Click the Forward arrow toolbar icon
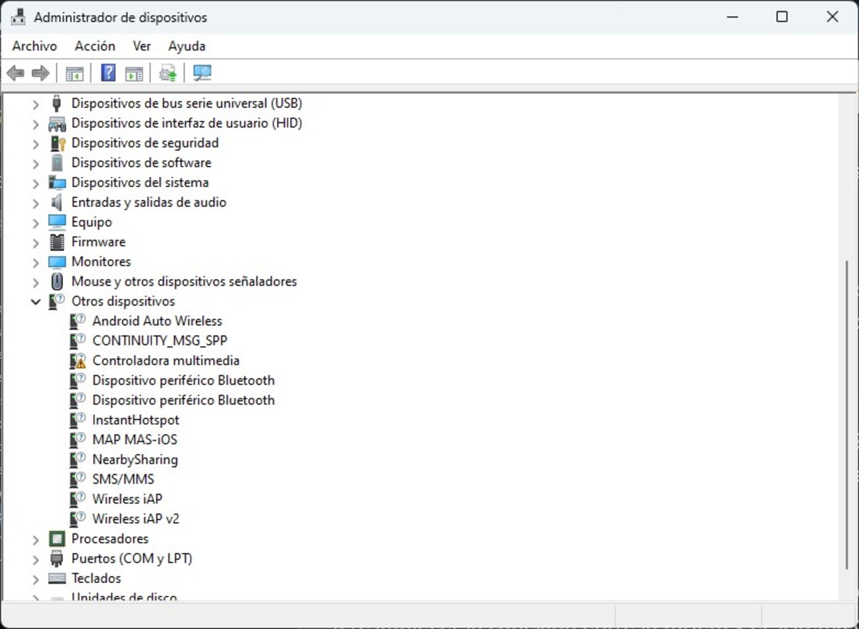This screenshot has height=629, width=859. tap(40, 73)
